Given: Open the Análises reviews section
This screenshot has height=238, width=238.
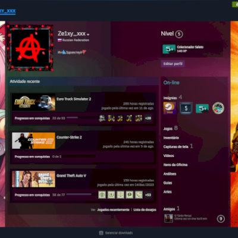Looking at the screenshot, I should click(170, 174).
